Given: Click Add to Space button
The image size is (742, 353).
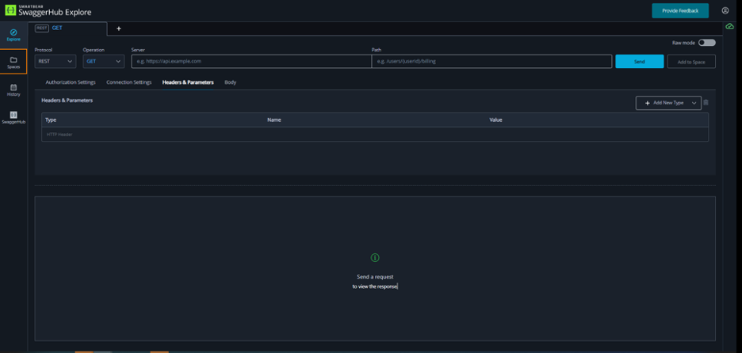Looking at the screenshot, I should (691, 62).
